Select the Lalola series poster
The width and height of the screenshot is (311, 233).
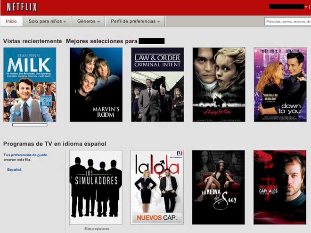pyautogui.click(x=157, y=187)
